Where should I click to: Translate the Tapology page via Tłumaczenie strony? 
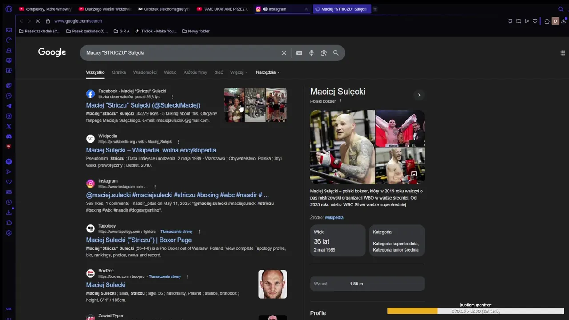click(x=176, y=232)
